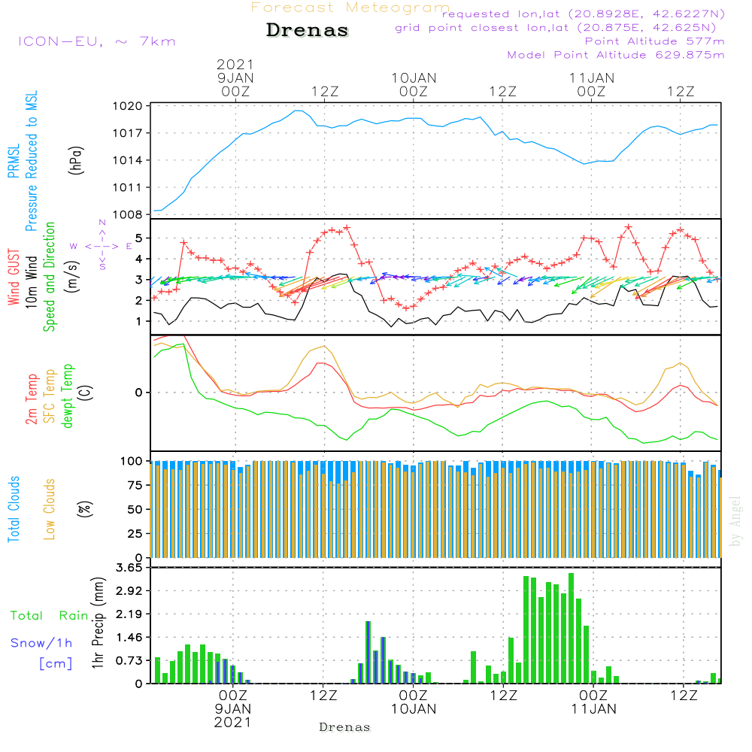Click the 'Total Clouds' blue label
Viewport: 752px width, 752px height.
(14, 509)
